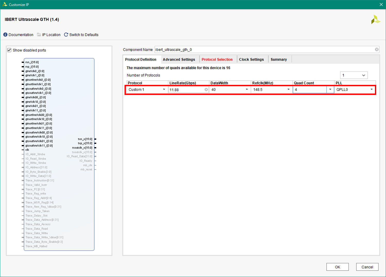Clear the Component Name field
386x277 pixels.
377,49
